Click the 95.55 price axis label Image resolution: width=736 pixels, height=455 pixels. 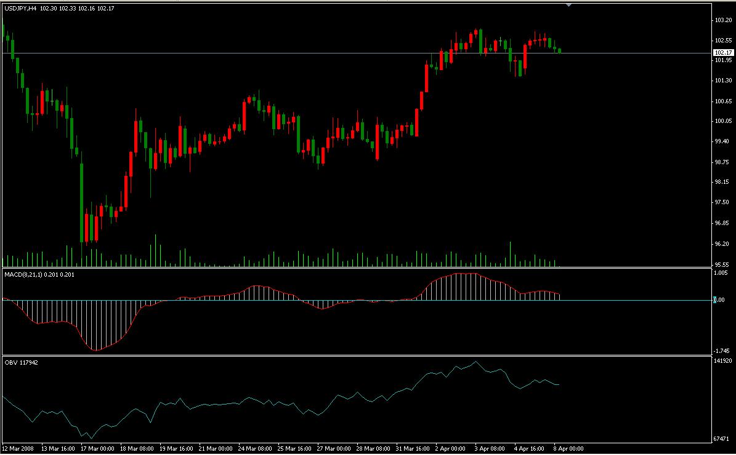[x=723, y=264]
